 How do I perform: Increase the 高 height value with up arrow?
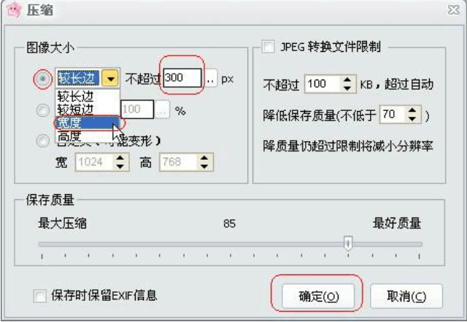(x=204, y=158)
